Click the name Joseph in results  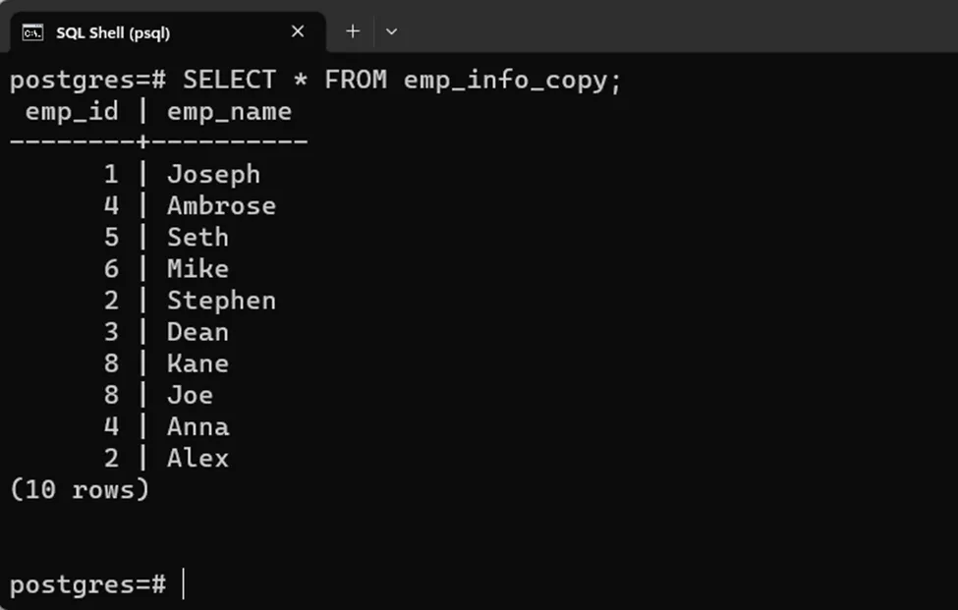point(213,175)
